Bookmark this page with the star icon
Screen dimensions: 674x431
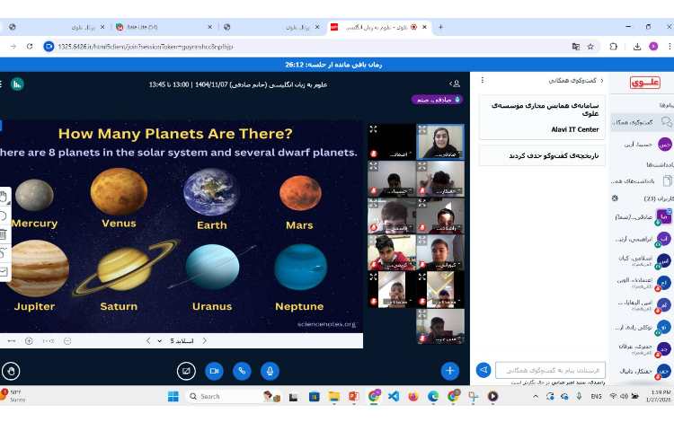tap(590, 47)
